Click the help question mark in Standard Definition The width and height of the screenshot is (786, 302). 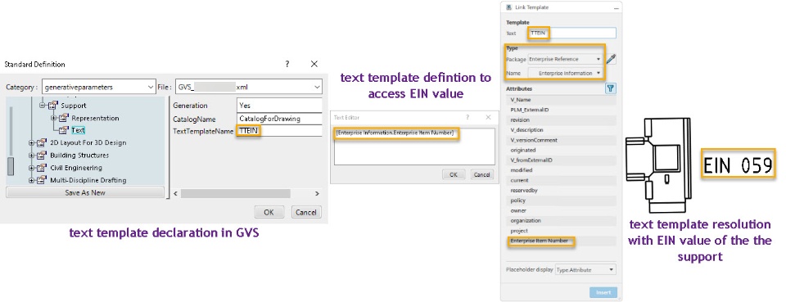click(x=287, y=64)
